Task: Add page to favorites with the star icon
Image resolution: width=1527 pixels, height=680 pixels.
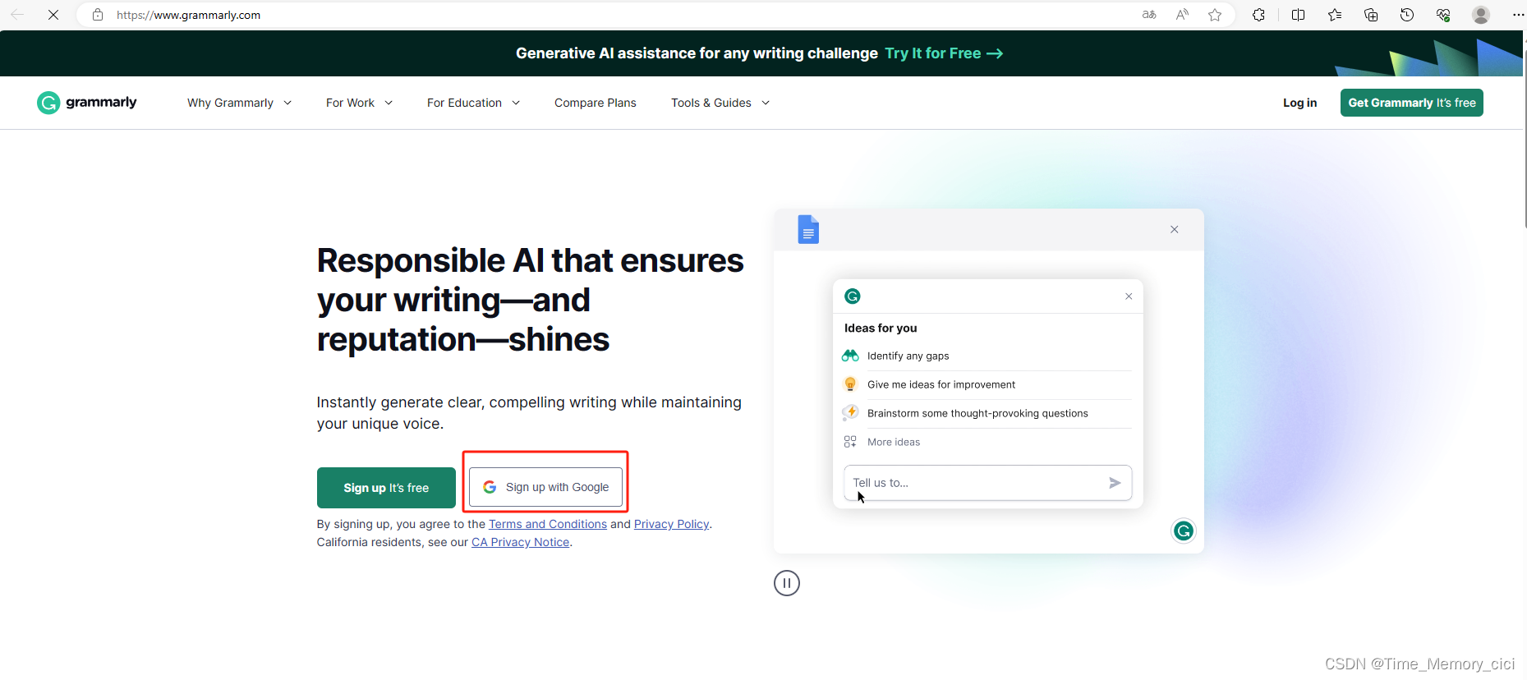Action: coord(1215,15)
